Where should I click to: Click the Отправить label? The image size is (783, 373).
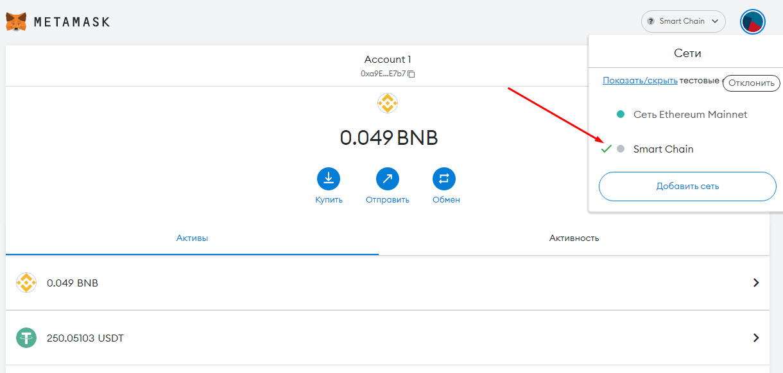tap(387, 200)
